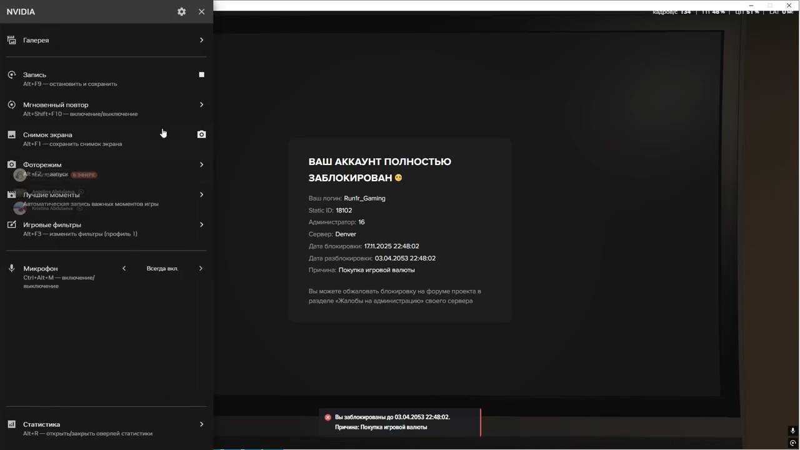This screenshot has width=800, height=450.
Task: Stop the recording with the square button
Action: click(x=201, y=75)
